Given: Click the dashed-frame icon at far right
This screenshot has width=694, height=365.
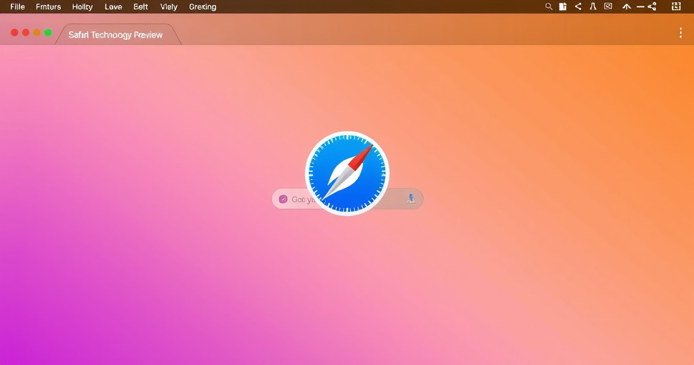Looking at the screenshot, I should (676, 7).
